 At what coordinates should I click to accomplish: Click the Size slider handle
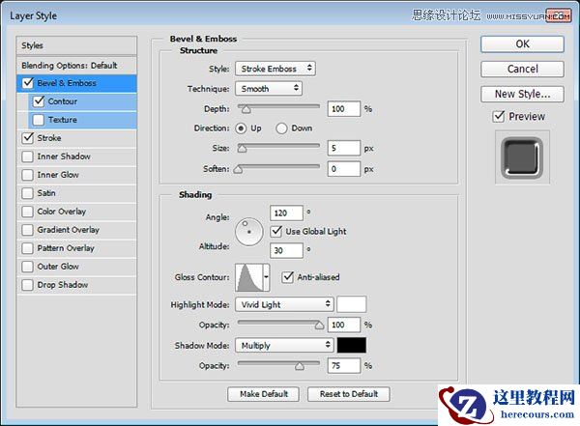coord(242,149)
